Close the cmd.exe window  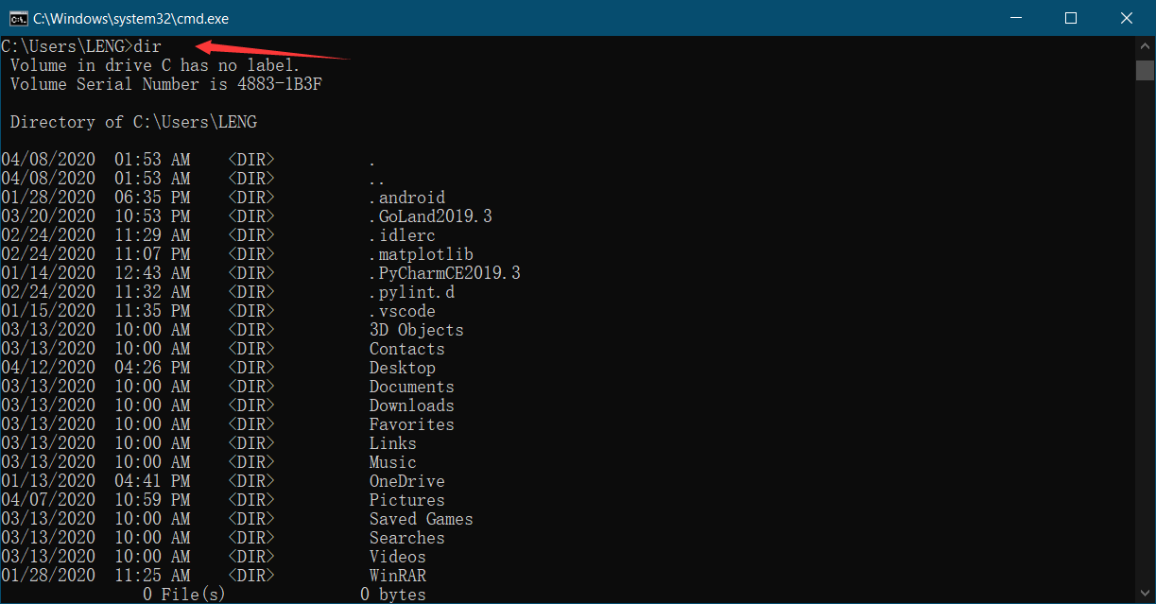click(x=1126, y=18)
